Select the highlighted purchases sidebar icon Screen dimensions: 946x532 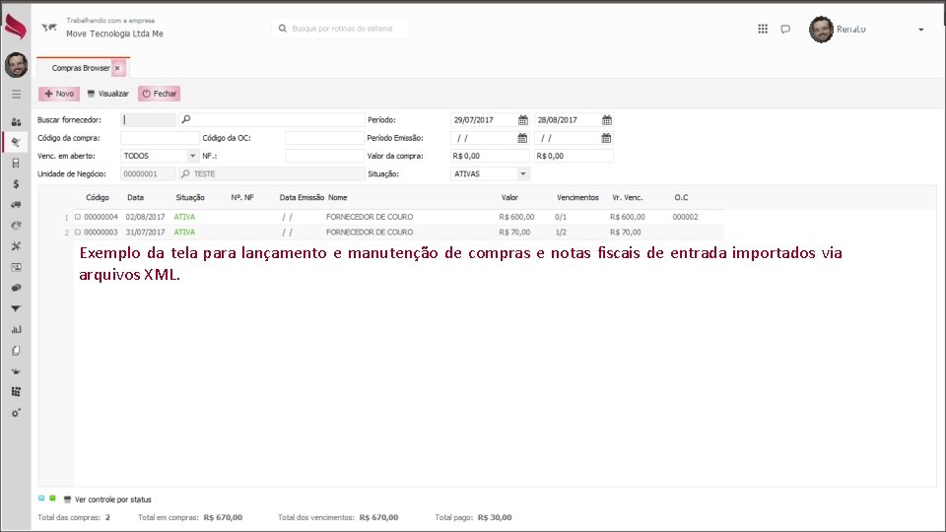pyautogui.click(x=17, y=142)
